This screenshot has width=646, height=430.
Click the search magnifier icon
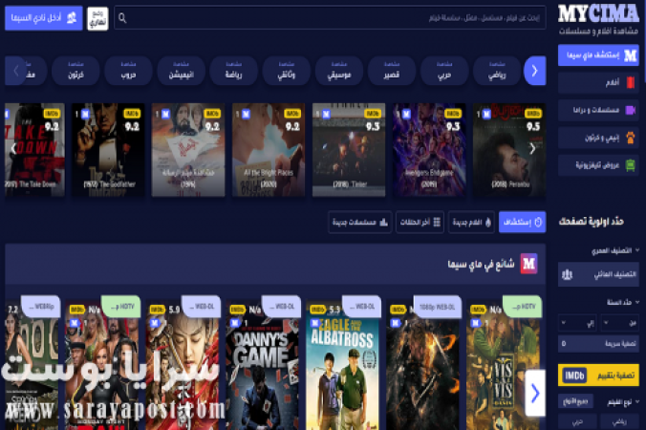click(122, 18)
